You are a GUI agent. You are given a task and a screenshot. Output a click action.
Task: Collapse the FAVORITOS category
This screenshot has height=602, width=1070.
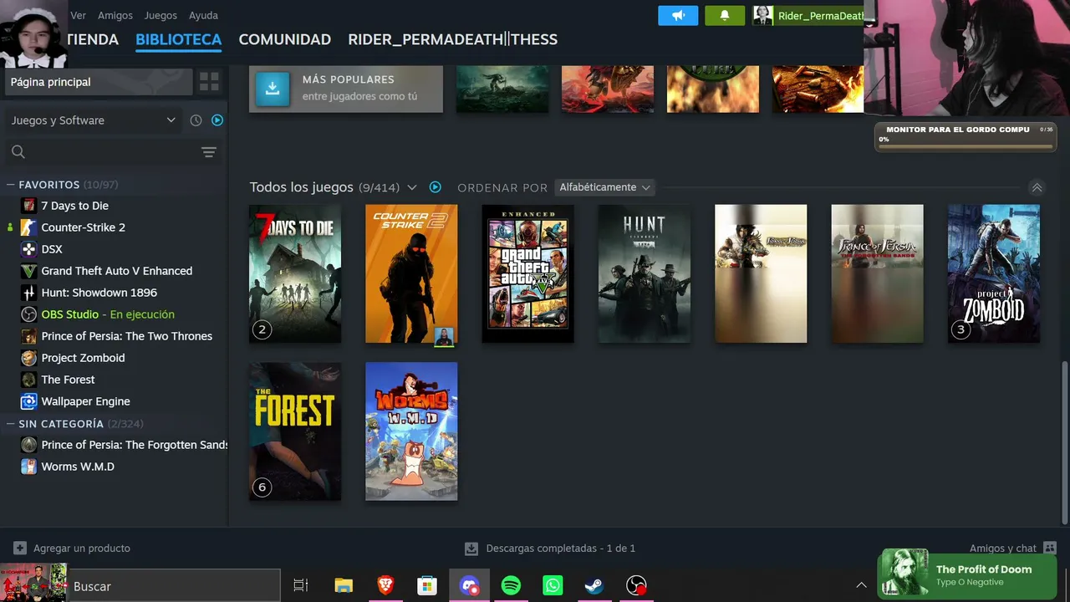point(11,185)
